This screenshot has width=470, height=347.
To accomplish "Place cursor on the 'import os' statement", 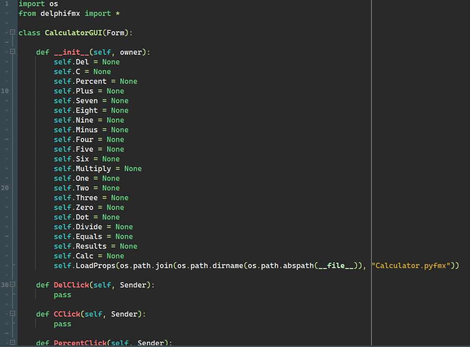I will pos(38,4).
